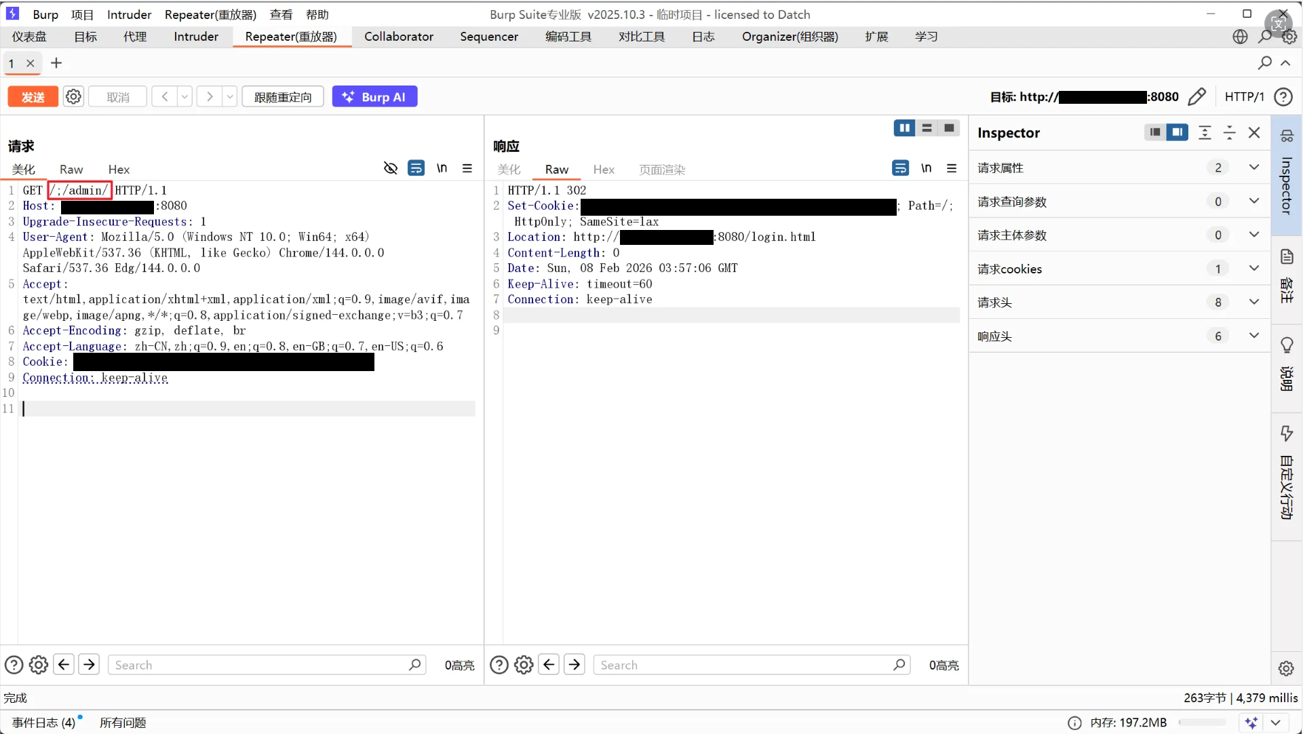Jump to next request search match
The image size is (1303, 734).
89,665
